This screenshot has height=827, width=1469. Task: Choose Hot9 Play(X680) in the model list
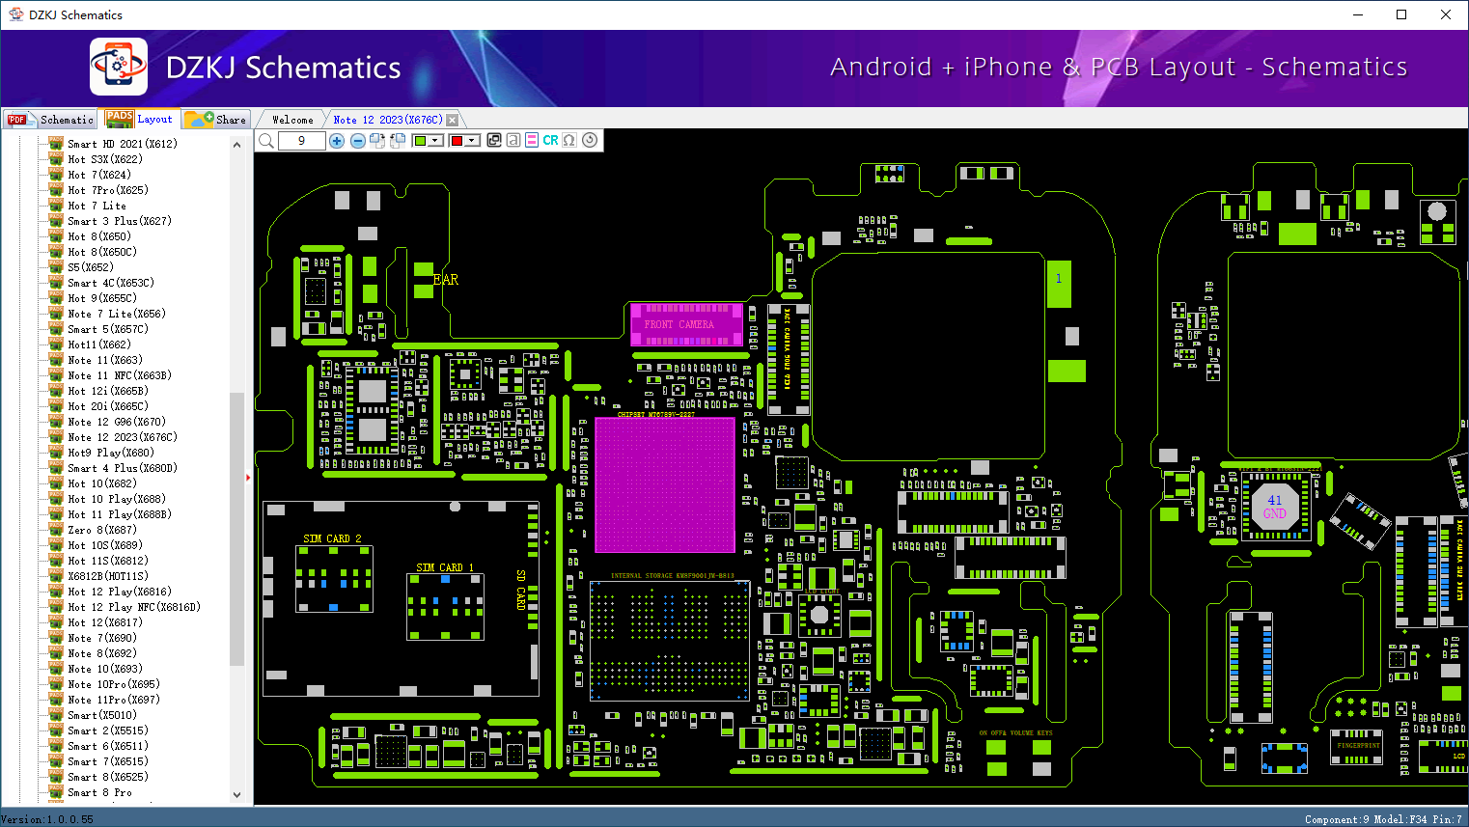[x=111, y=453]
